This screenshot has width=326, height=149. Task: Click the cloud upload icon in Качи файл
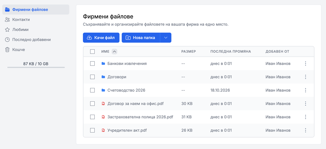click(89, 38)
